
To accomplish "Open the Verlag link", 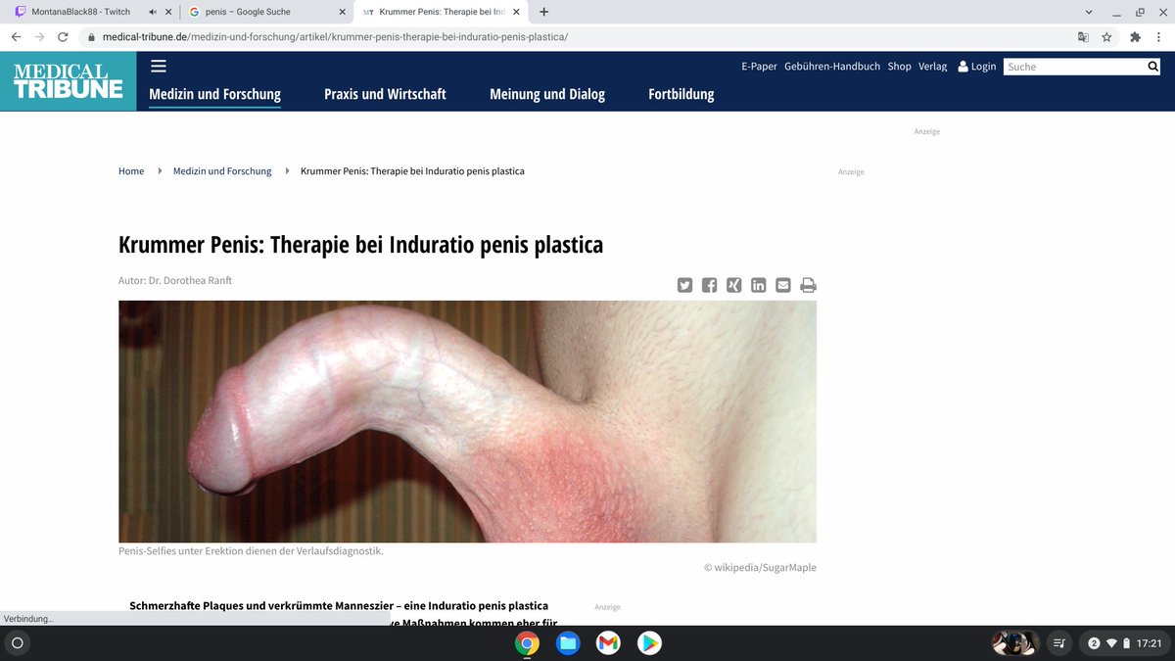I will point(932,67).
